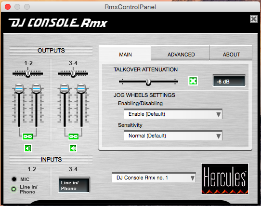The width and height of the screenshot is (261, 206).
Task: Click the Hercules logo
Action: tap(225, 179)
